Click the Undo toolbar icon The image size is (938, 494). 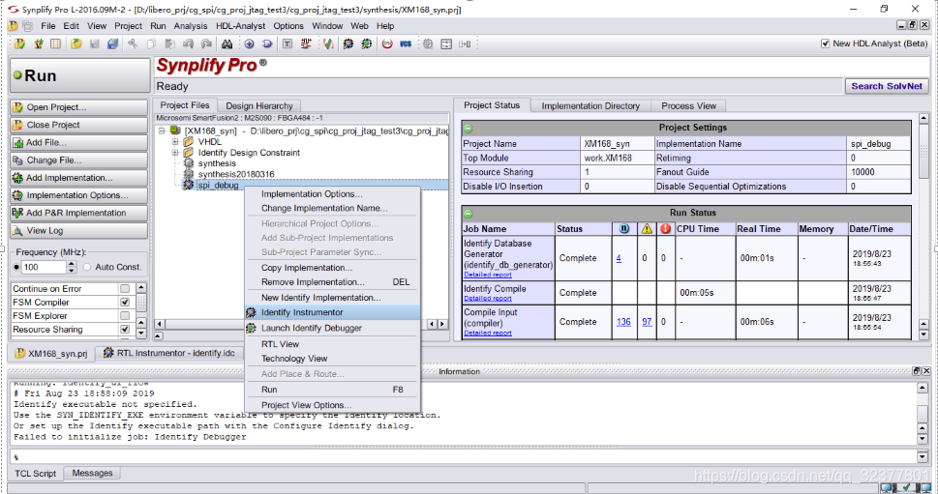coord(188,44)
